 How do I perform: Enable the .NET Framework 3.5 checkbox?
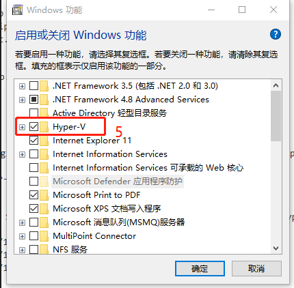(34, 86)
